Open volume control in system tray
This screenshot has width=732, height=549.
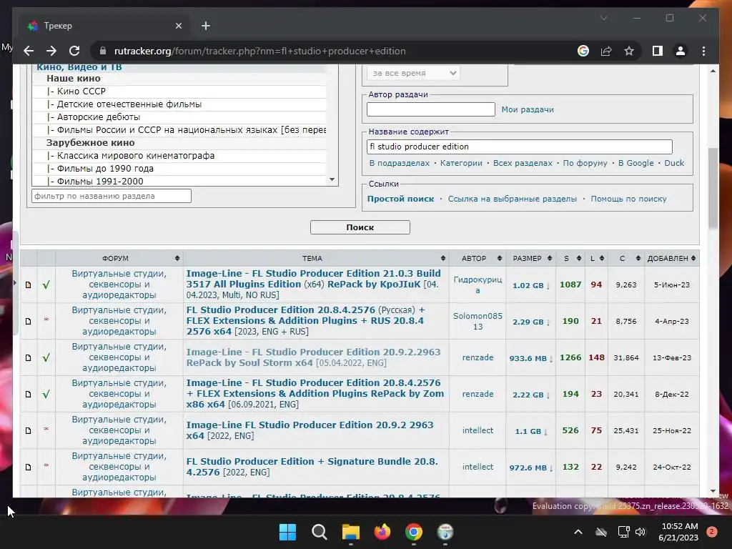click(640, 532)
